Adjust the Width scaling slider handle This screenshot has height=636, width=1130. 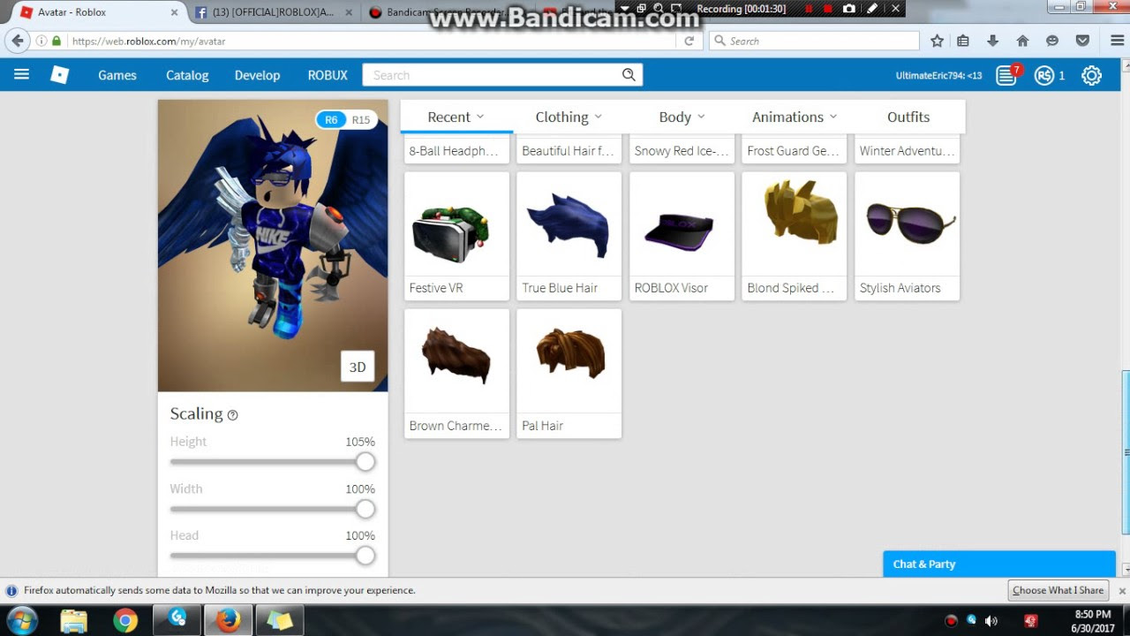tap(365, 509)
